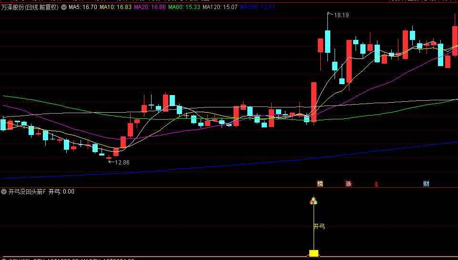The height and width of the screenshot is (260, 458).
Task: Click the 12.86 low price annotation
Action: [122, 163]
